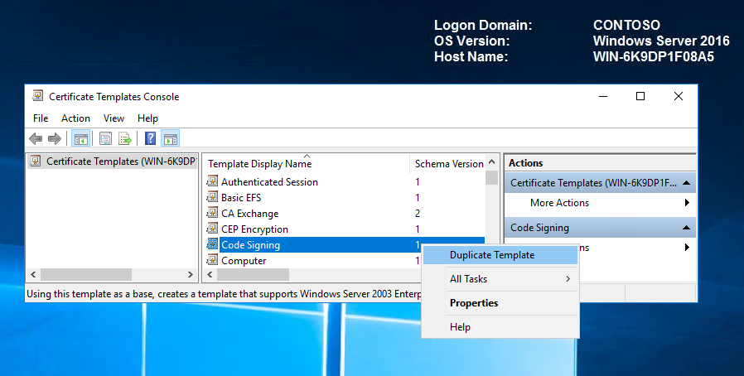The width and height of the screenshot is (744, 376).
Task: Click the template list scroll left arrow
Action: click(x=210, y=274)
